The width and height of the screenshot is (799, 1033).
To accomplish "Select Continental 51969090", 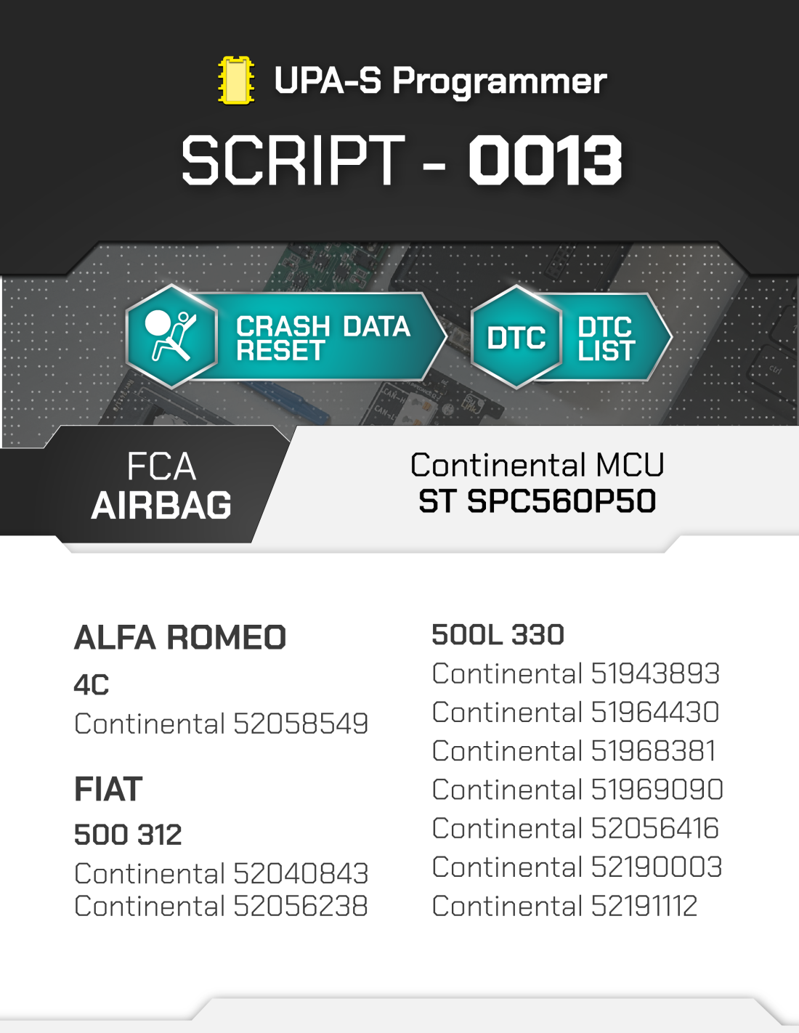I will pyautogui.click(x=578, y=790).
